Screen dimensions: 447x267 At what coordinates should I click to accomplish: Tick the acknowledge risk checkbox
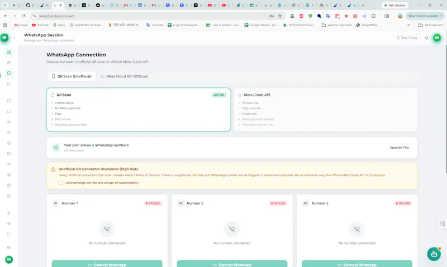61,183
